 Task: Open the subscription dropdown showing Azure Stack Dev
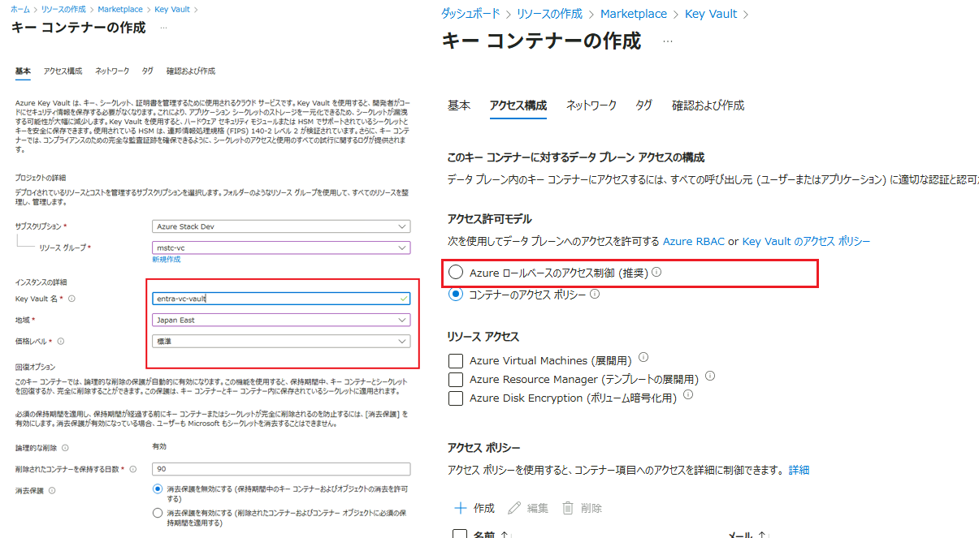click(280, 226)
